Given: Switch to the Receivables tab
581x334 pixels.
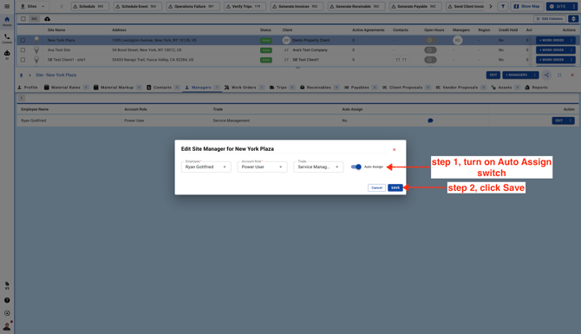Looking at the screenshot, I should point(319,88).
